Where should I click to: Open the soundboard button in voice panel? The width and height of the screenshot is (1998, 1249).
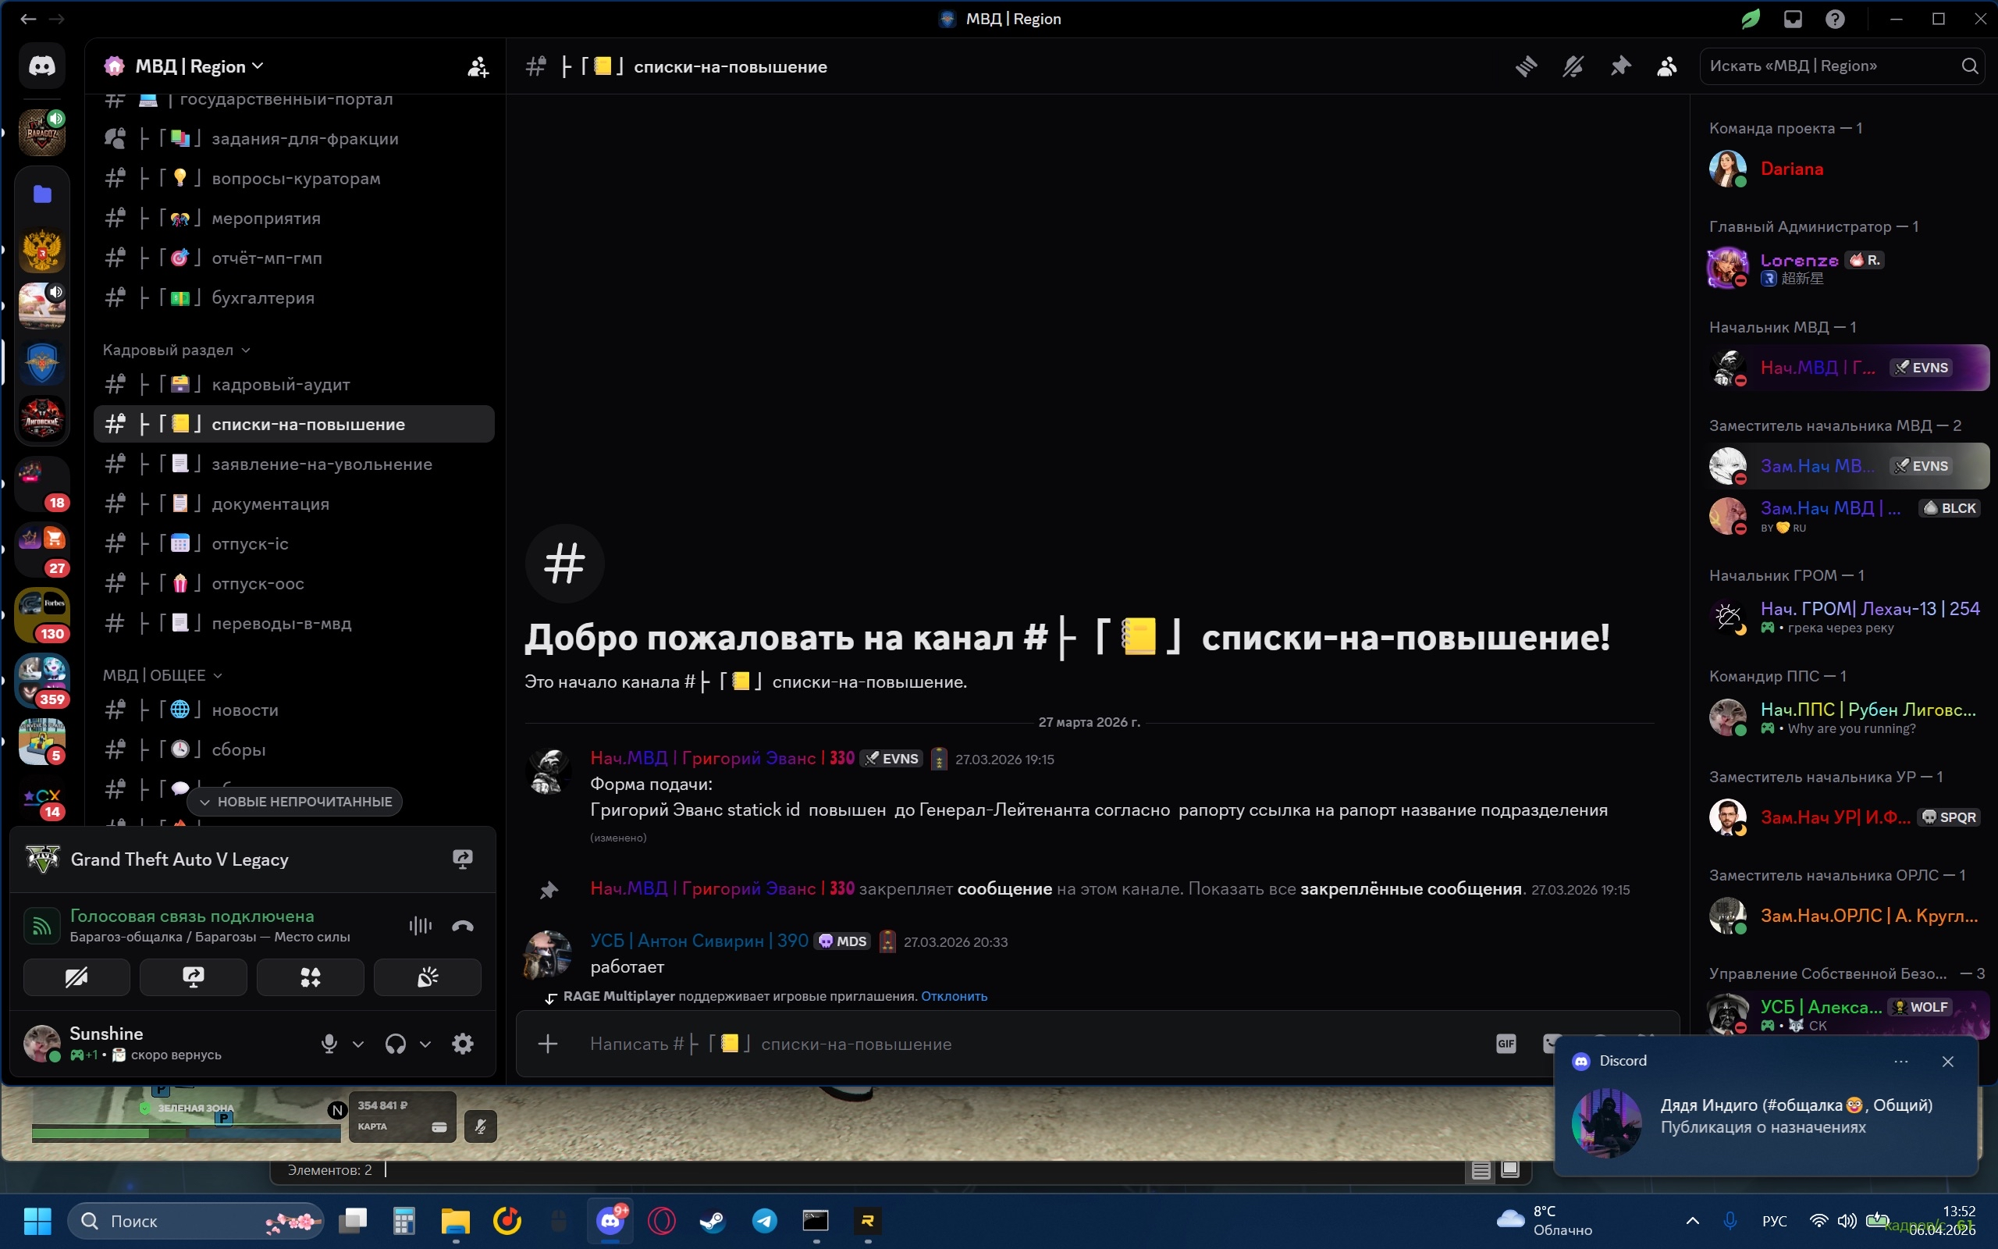point(427,977)
